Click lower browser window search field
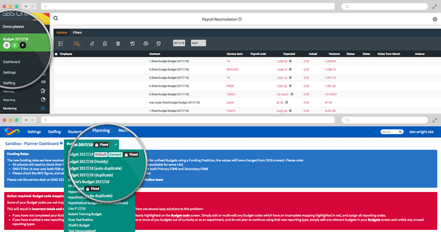 (384, 120)
